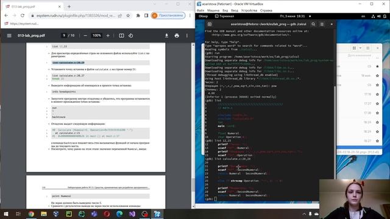The image size is (390, 219).
Task: Open search in the terminal window
Action: [x=313, y=24]
